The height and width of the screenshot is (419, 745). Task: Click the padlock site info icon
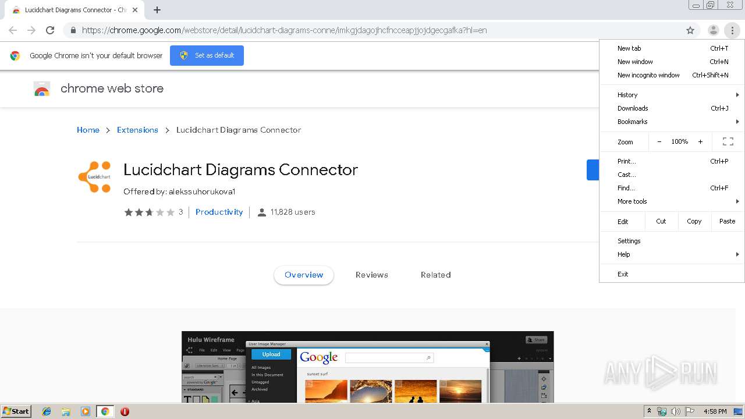coord(73,30)
